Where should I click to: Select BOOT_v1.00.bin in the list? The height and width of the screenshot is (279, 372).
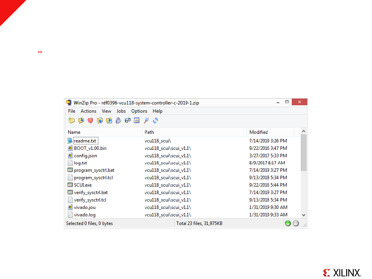[90, 148]
